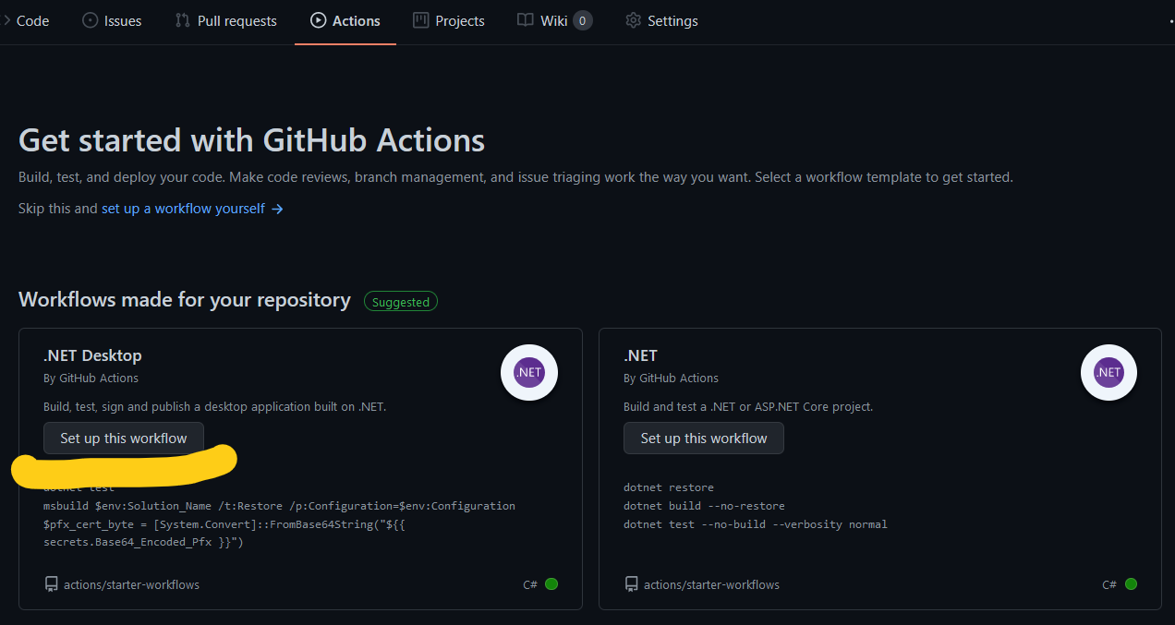The image size is (1175, 625).
Task: Click the Issues circle-dot icon
Action: (x=90, y=20)
